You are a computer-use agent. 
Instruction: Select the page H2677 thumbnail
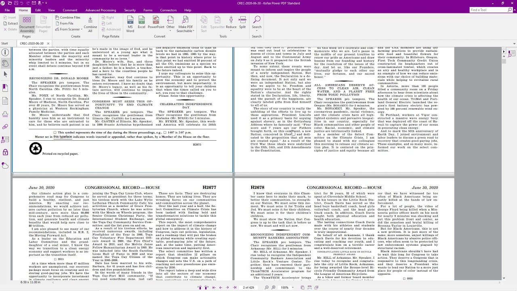point(122,230)
